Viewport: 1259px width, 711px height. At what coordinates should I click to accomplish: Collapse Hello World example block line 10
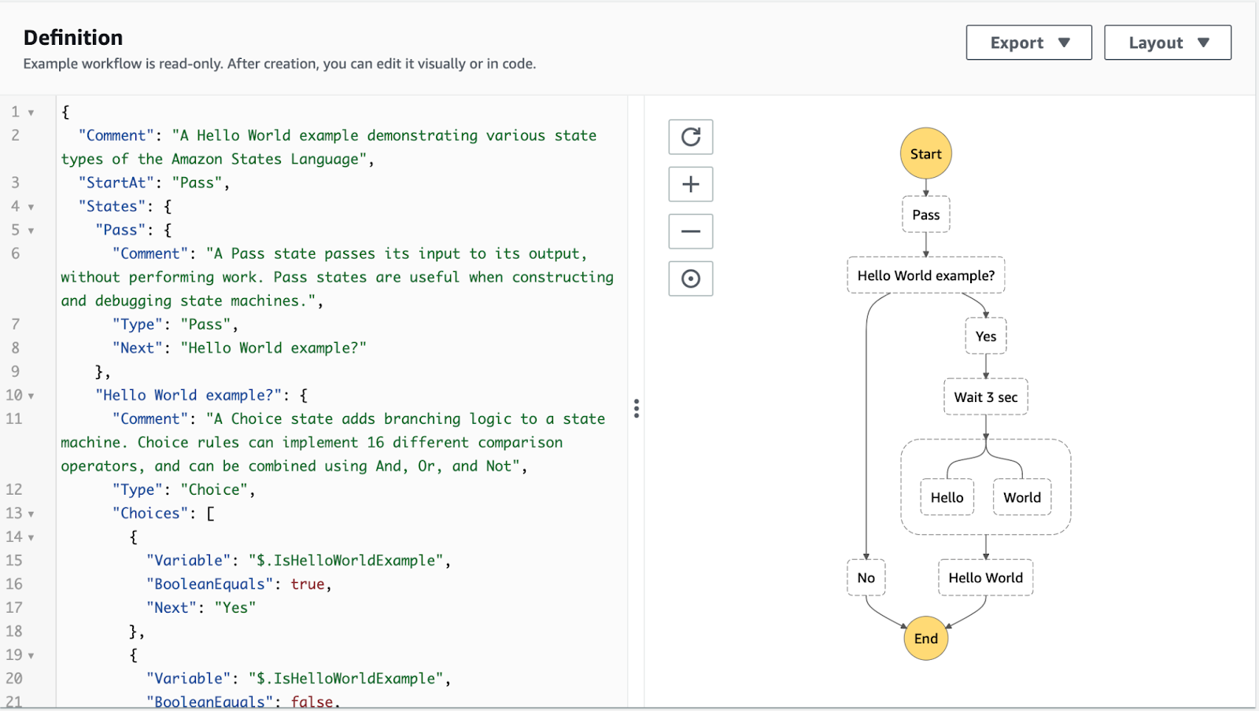coord(31,396)
